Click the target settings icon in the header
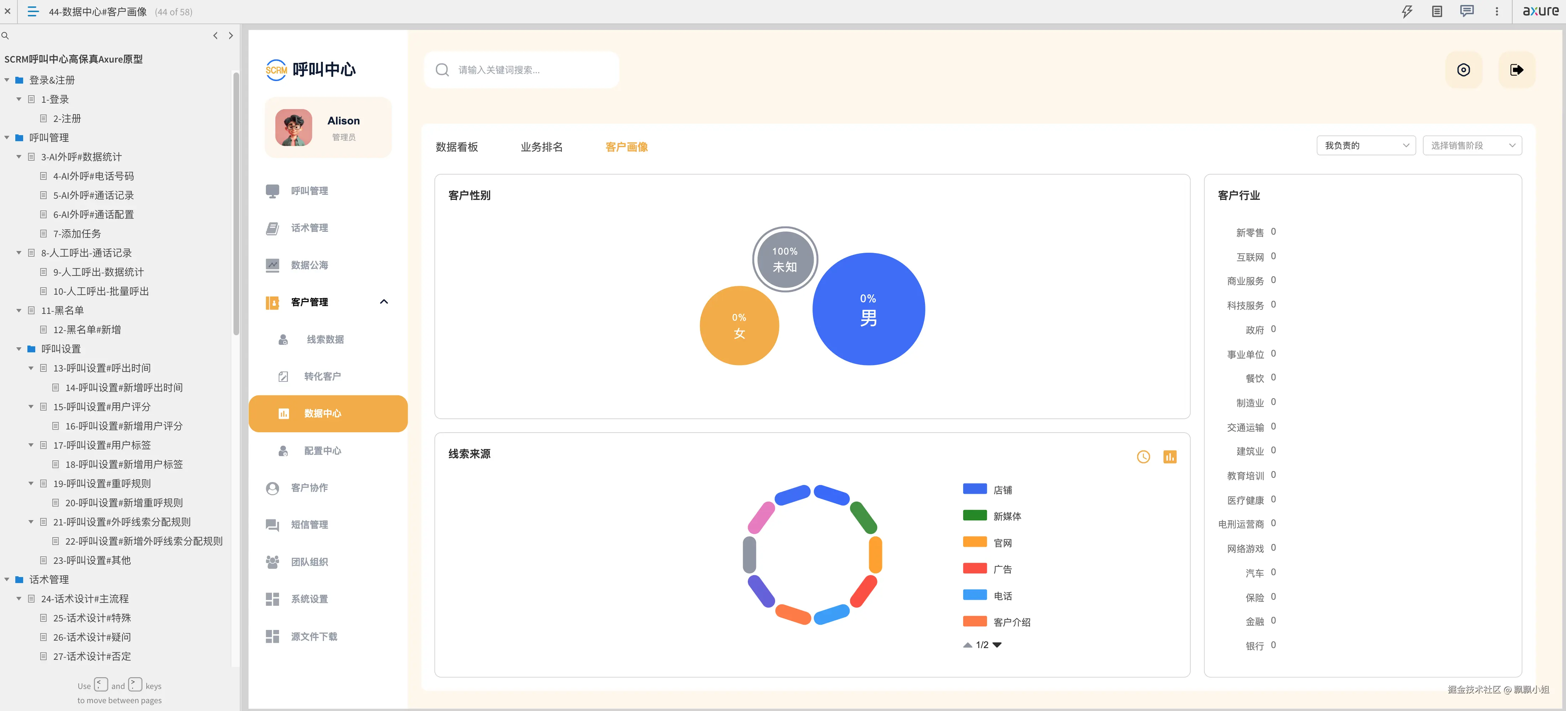 tap(1463, 70)
